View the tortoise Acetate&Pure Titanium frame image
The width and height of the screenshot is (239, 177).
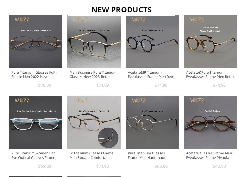[210, 41]
